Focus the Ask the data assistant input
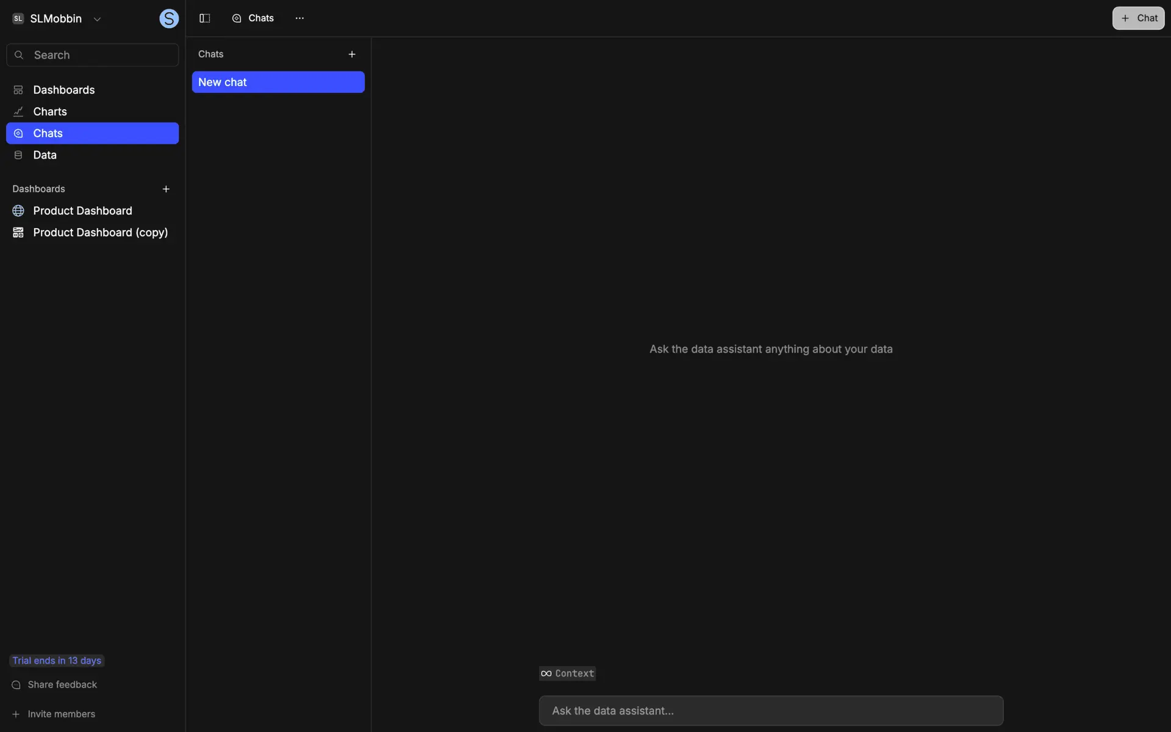Viewport: 1171px width, 732px height. tap(771, 711)
